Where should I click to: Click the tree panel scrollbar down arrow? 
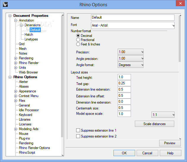pos(62,155)
